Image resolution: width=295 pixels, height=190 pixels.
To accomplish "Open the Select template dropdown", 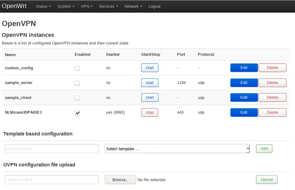I will coord(177,149).
